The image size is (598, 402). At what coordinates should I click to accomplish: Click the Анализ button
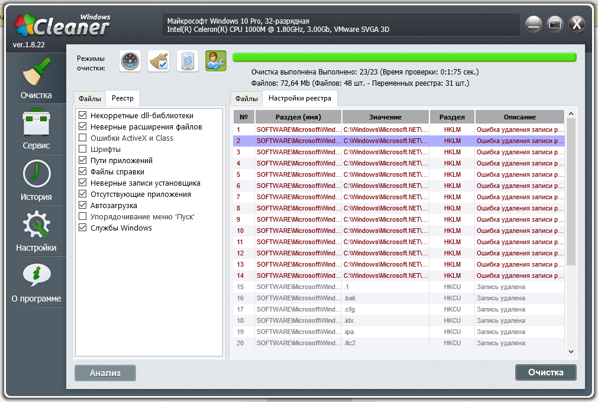coord(105,372)
